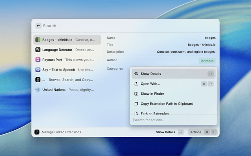Click the Say - Text to Speech icon

pos(38,70)
